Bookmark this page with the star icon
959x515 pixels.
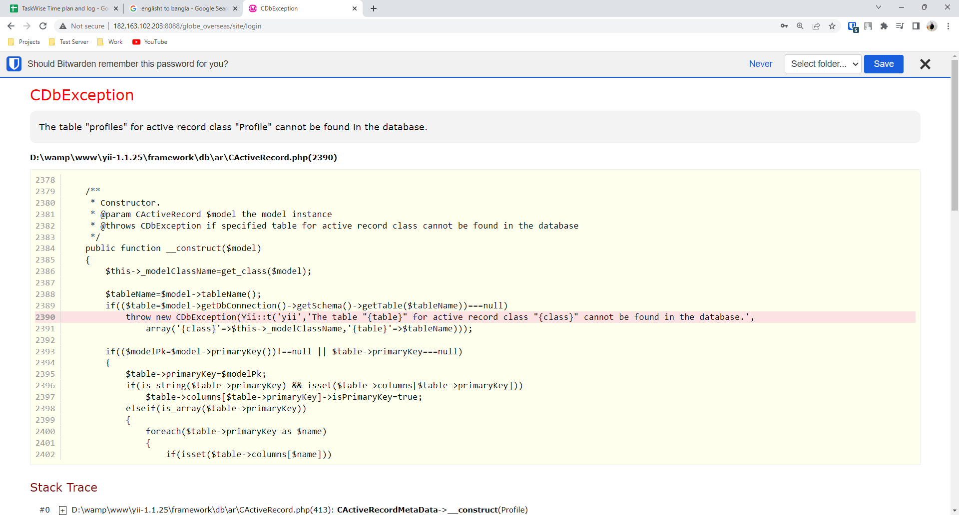[x=832, y=26]
